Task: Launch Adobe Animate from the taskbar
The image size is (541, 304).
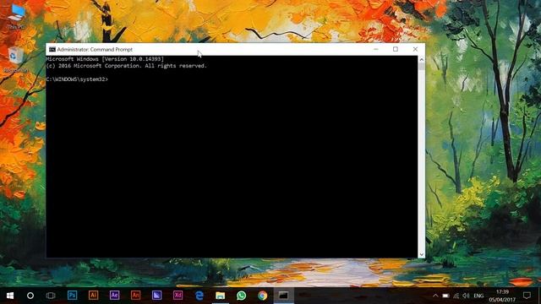Action: point(135,296)
